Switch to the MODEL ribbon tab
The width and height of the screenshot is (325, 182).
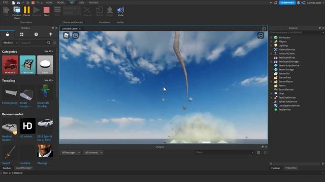(61, 3)
